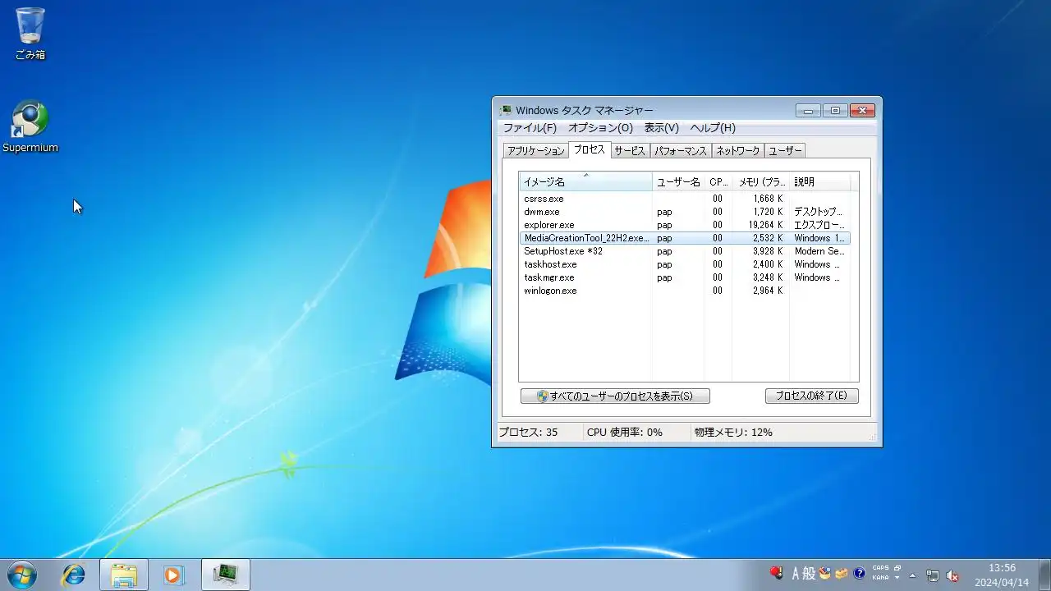Select the Supermium desktop shortcut
Image resolution: width=1051 pixels, height=591 pixels.
30,126
